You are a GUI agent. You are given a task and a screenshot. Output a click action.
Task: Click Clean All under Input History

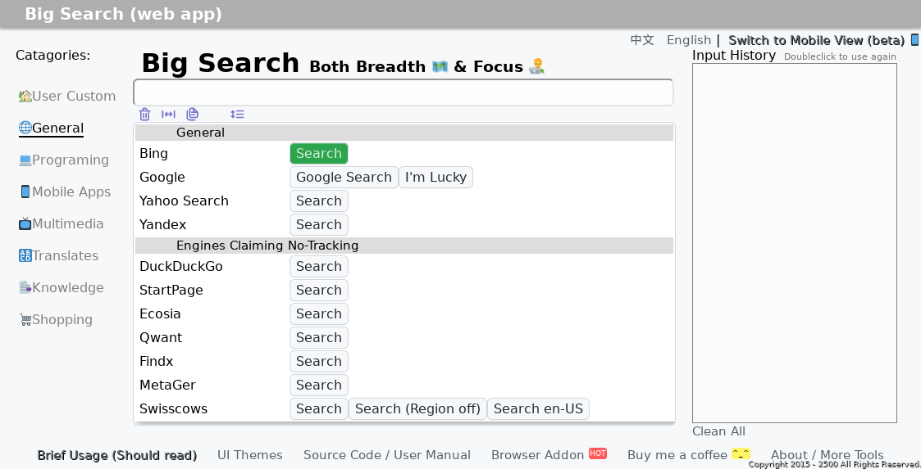click(x=718, y=431)
